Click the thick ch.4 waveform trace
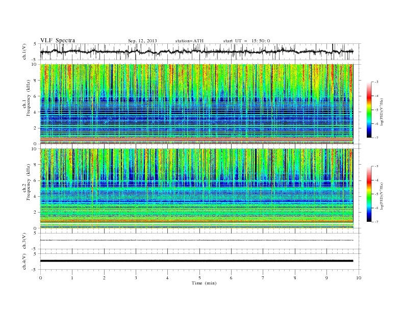 (196, 261)
